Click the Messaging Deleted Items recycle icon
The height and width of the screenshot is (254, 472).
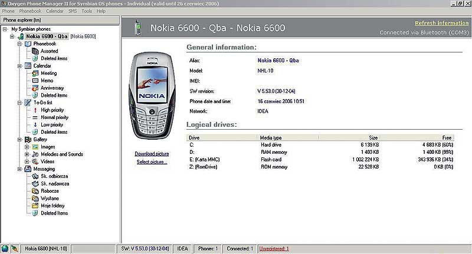(35, 213)
